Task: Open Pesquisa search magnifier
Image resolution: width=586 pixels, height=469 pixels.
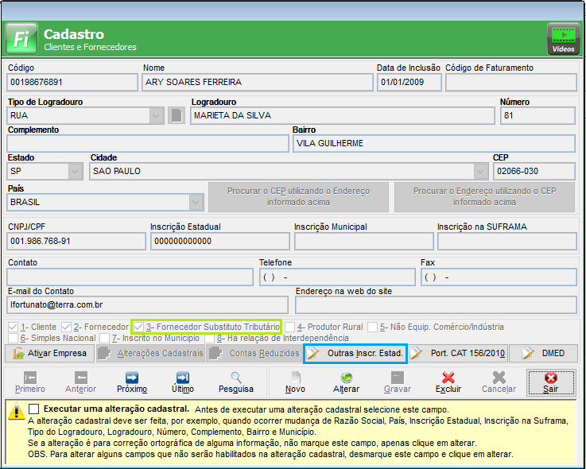Action: pyautogui.click(x=236, y=382)
